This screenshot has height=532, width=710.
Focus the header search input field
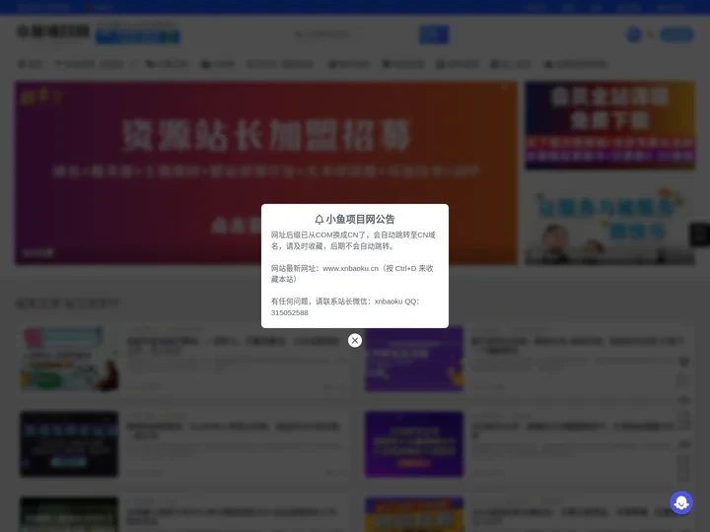point(355,34)
